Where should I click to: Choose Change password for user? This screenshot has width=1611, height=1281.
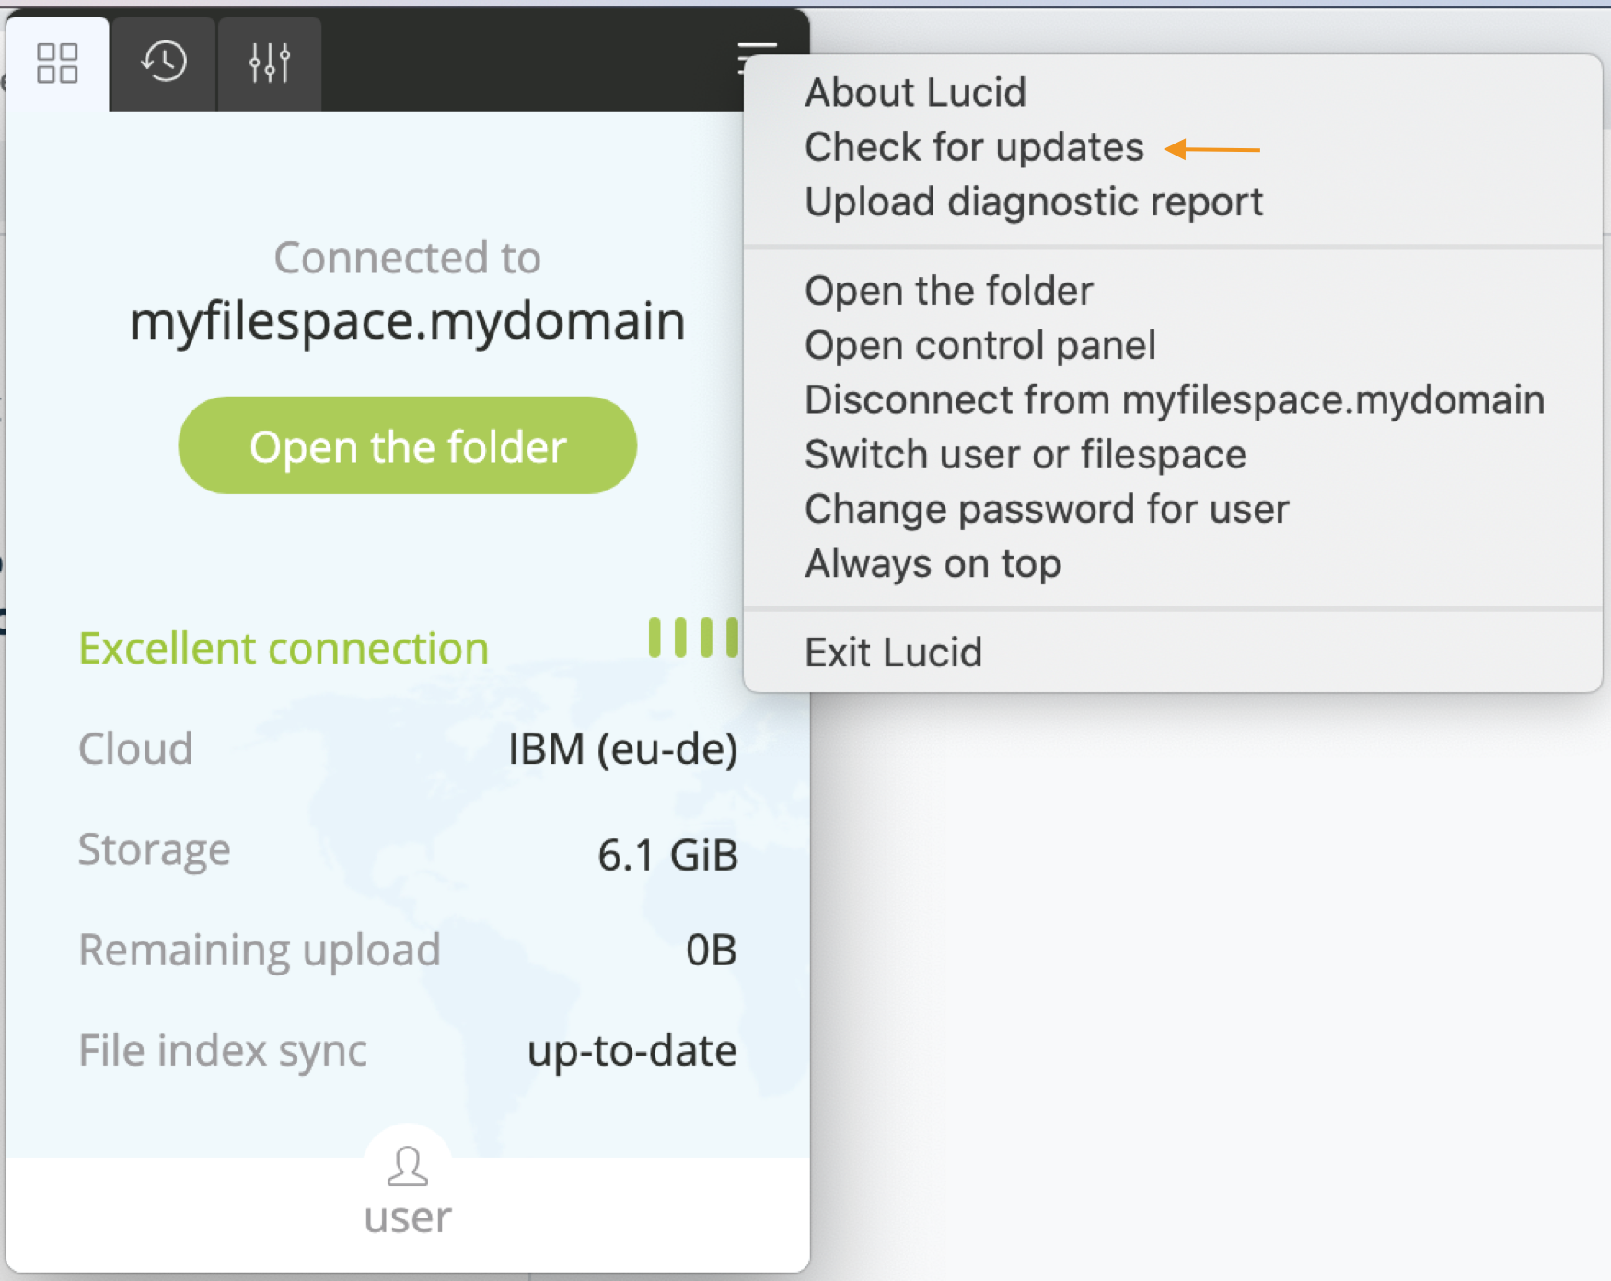point(1047,509)
